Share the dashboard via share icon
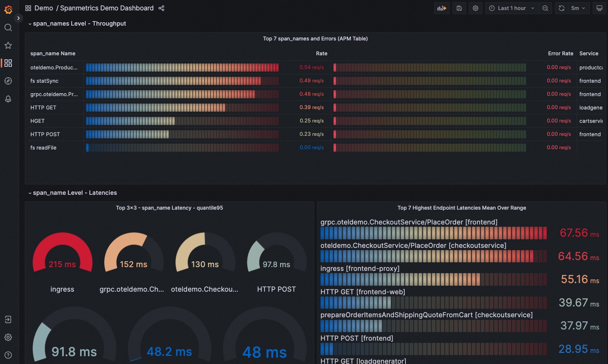Screen dimensions: 608x364 (x=161, y=8)
